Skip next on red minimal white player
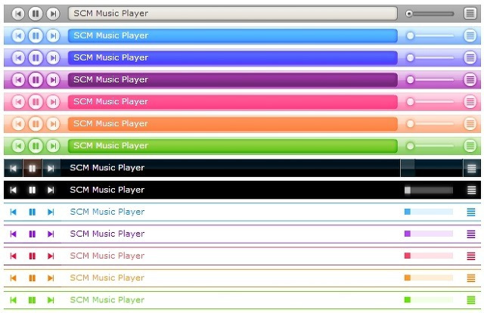This screenshot has width=484, height=313. tap(51, 256)
